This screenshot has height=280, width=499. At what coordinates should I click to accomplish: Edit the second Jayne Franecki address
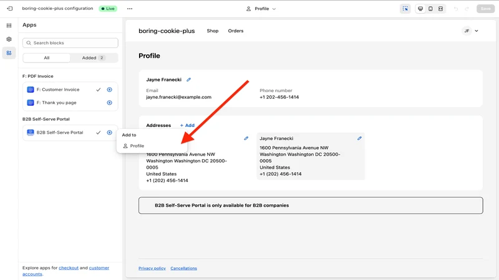click(x=359, y=138)
